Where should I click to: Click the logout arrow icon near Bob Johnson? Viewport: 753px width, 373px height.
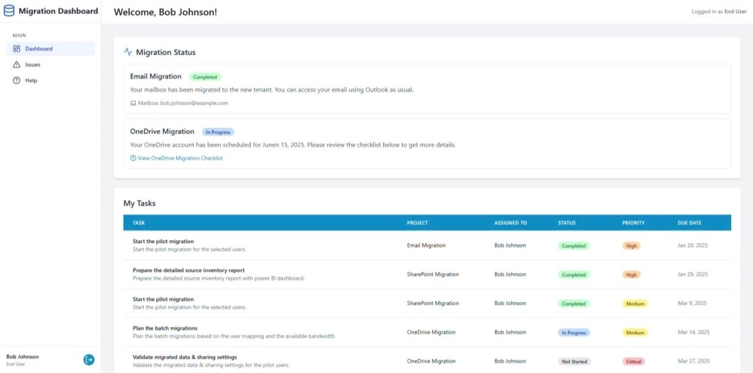pyautogui.click(x=89, y=359)
